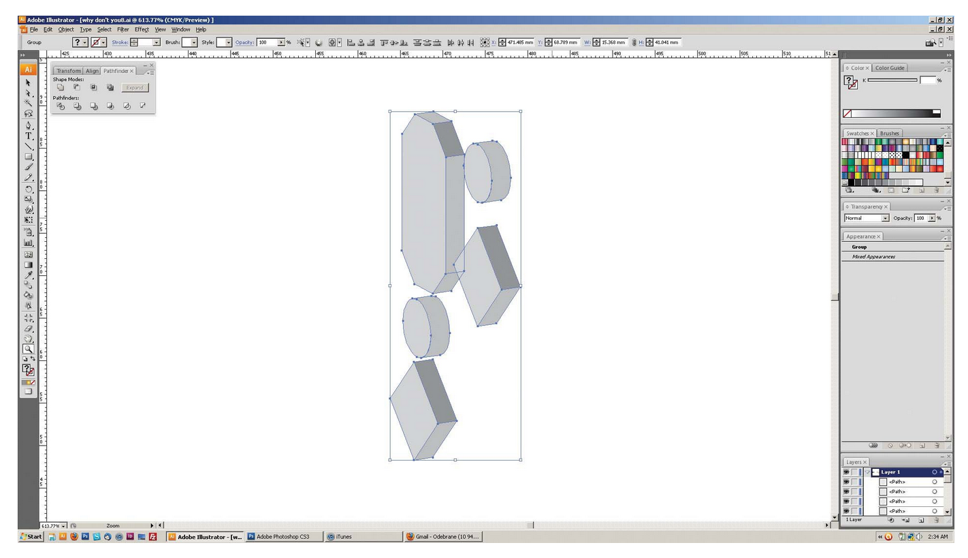Open the Stroke weight dropdown
968x558 pixels.
[157, 42]
